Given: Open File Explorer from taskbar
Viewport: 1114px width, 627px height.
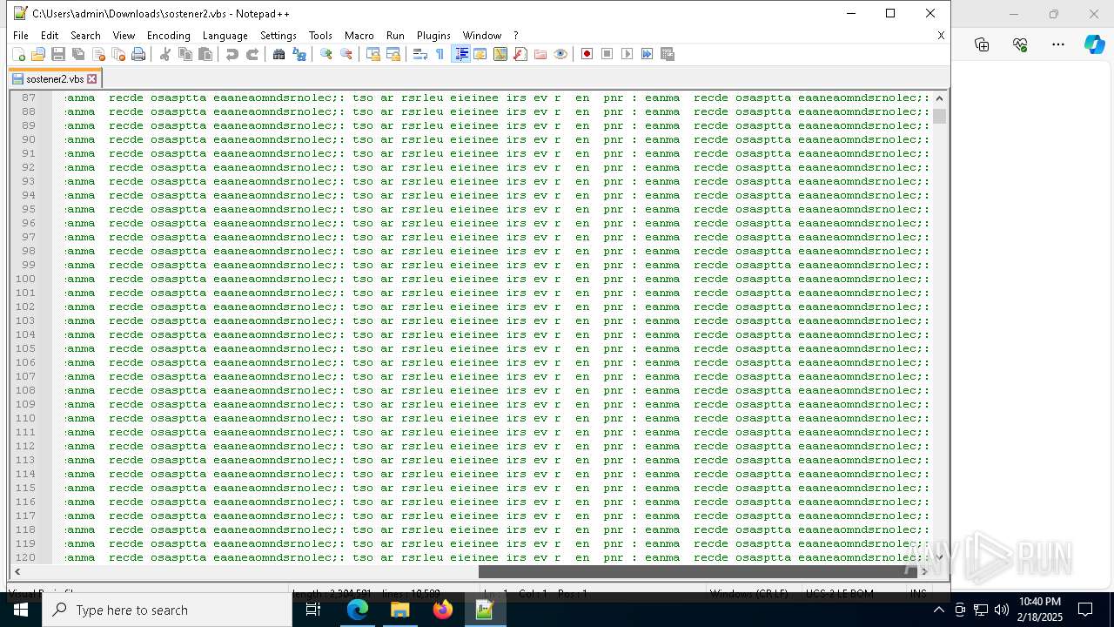Looking at the screenshot, I should (x=400, y=610).
